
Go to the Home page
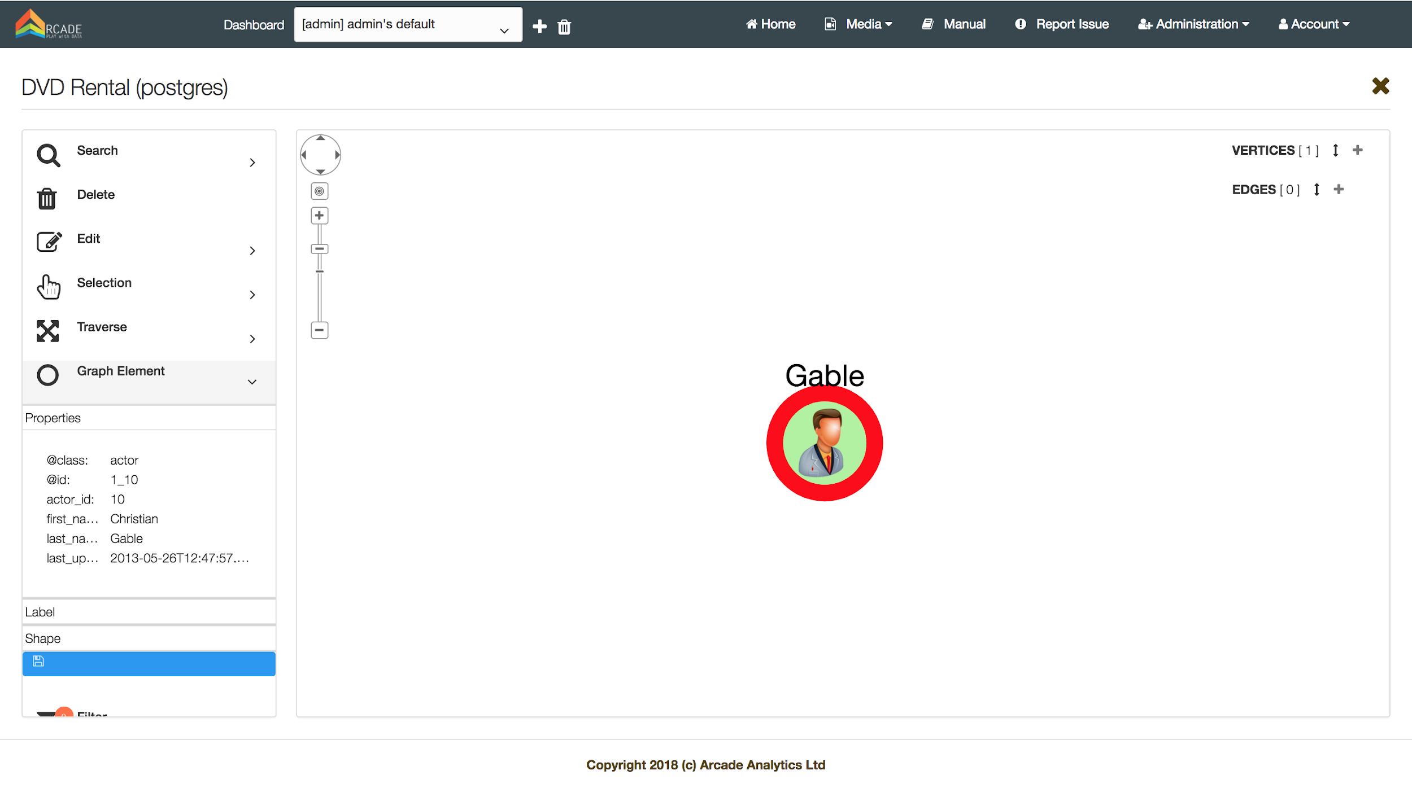coord(771,24)
